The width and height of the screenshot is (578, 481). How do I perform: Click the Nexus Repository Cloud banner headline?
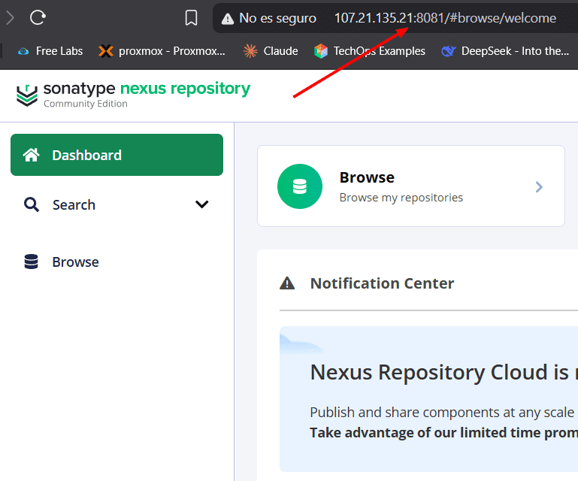click(x=443, y=372)
